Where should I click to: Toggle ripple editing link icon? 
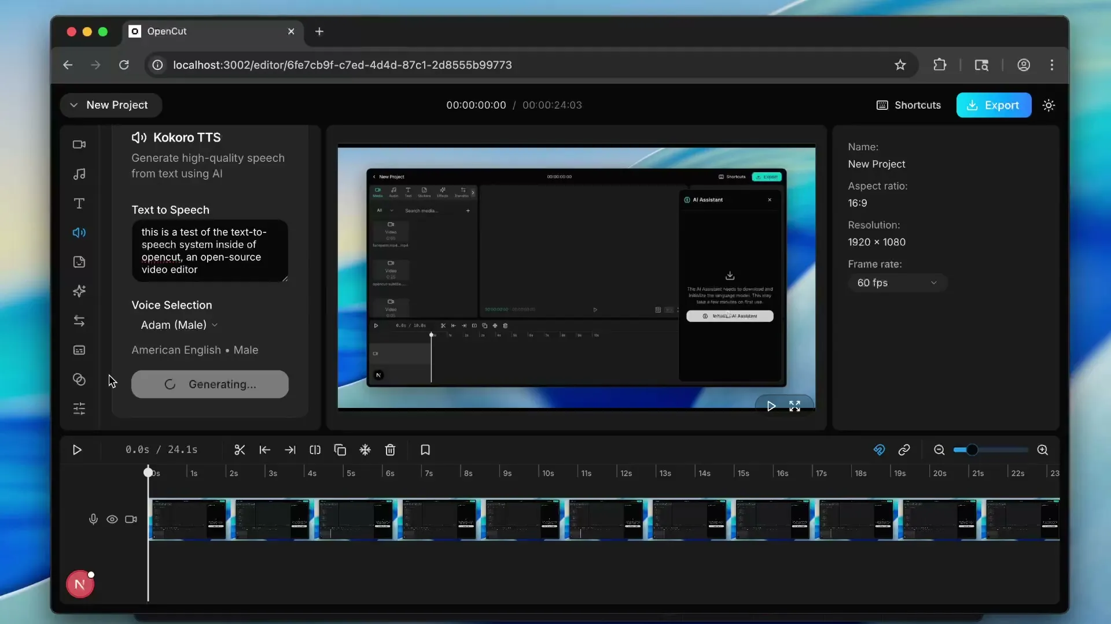pos(904,450)
